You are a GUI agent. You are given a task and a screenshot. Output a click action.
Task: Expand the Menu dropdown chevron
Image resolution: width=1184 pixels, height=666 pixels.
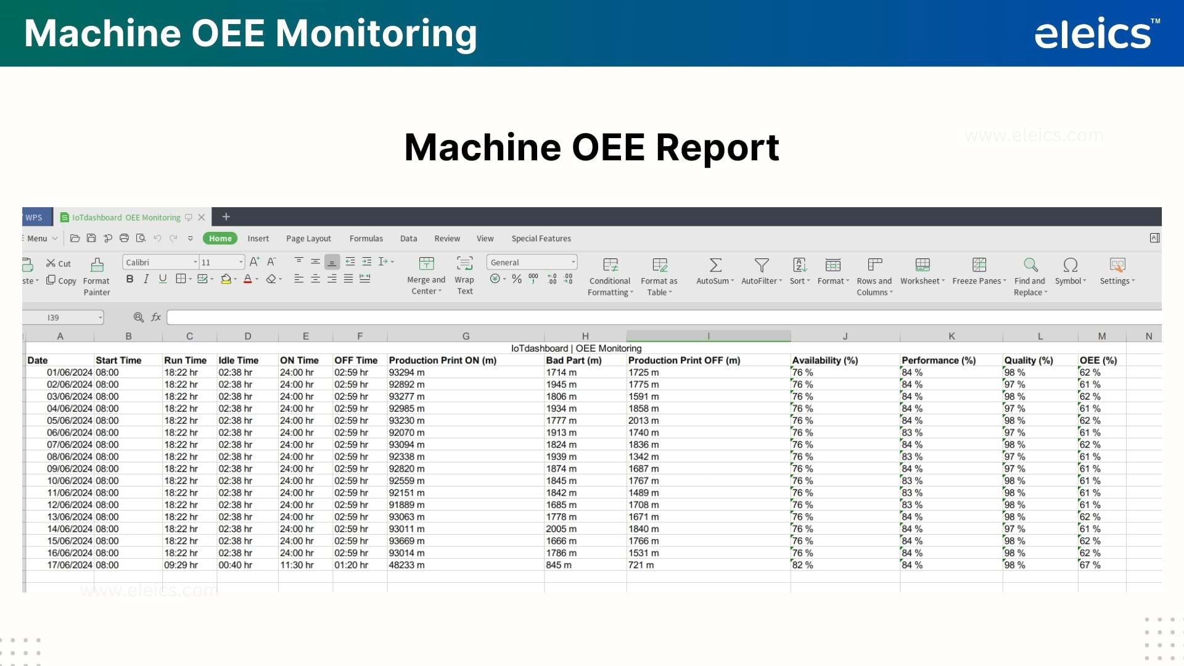55,239
